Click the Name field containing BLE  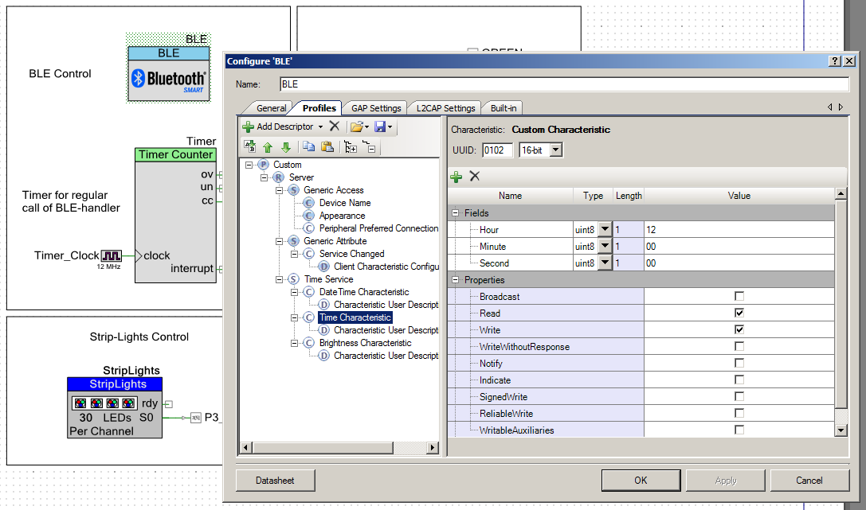pos(564,84)
